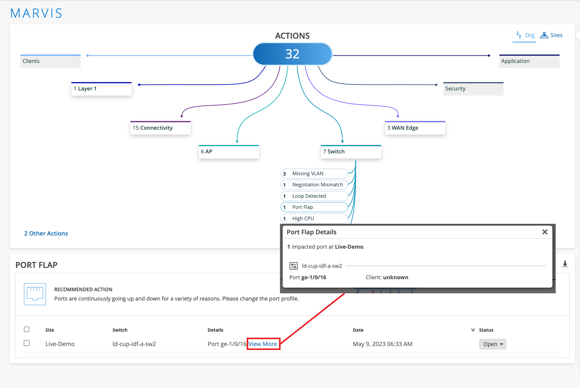
Task: Select the High CPU action item
Action: [x=314, y=218]
